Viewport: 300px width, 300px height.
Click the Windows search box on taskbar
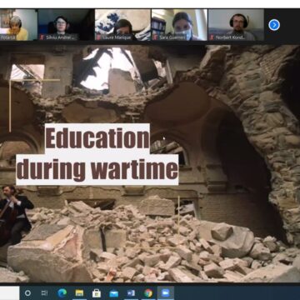[9, 293]
